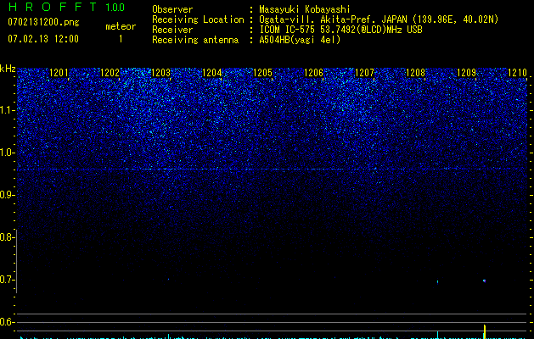
Task: Click the kHz axis unit label
Action: coord(8,69)
